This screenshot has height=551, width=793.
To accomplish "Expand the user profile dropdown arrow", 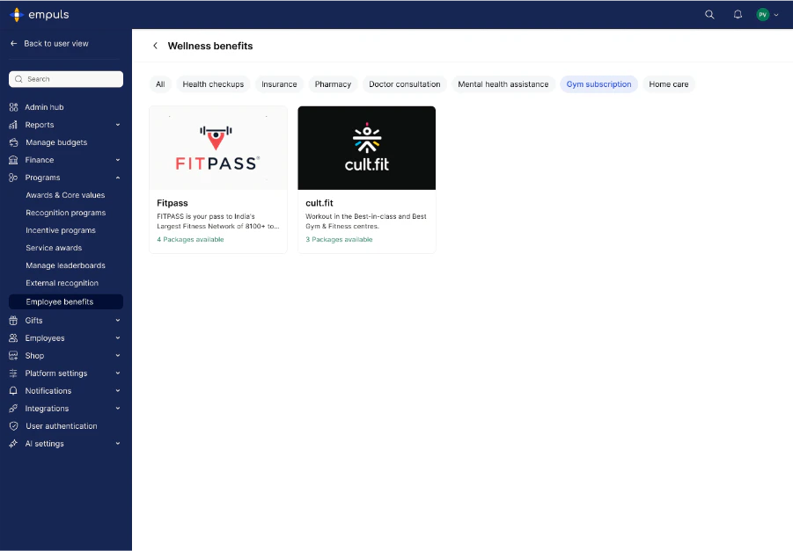I will (x=776, y=15).
